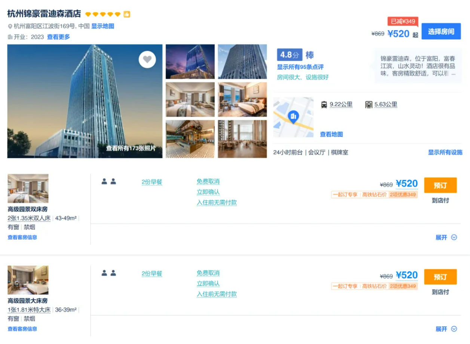Click the heart favorite icon on main photo
The width and height of the screenshot is (470, 344).
tap(147, 59)
